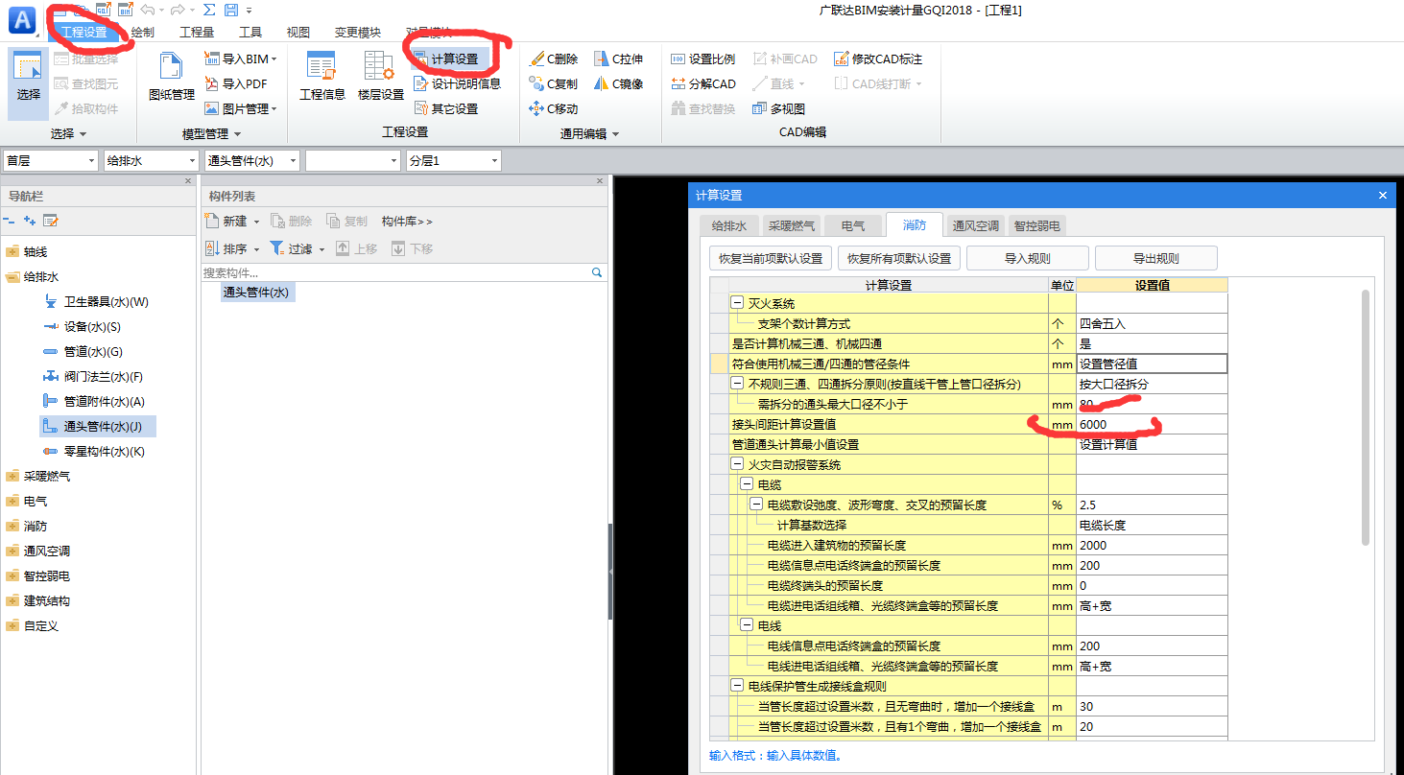1404x775 pixels.
Task: Click 分解CAD explode tool
Action: pos(703,83)
